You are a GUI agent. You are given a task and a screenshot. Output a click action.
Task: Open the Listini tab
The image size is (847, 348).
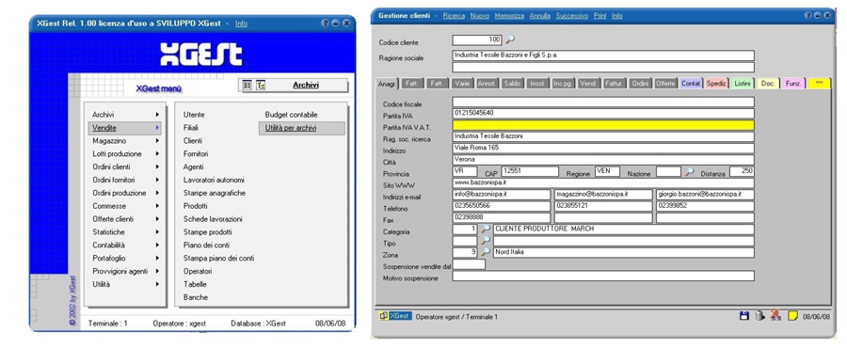click(x=743, y=84)
